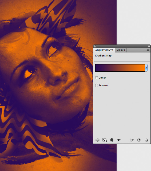Reset adjustment to defaults icon
The image size is (151, 171).
tap(139, 140)
